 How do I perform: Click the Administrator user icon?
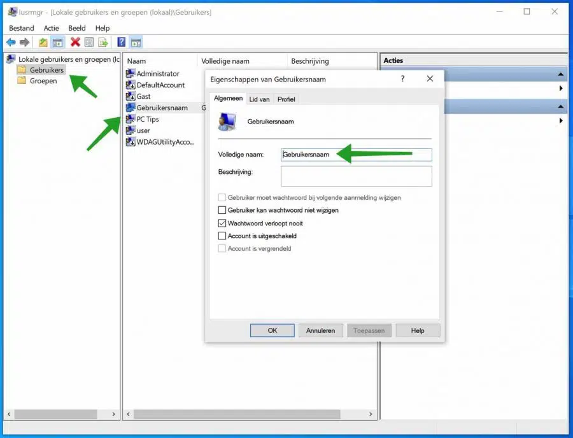pos(131,73)
